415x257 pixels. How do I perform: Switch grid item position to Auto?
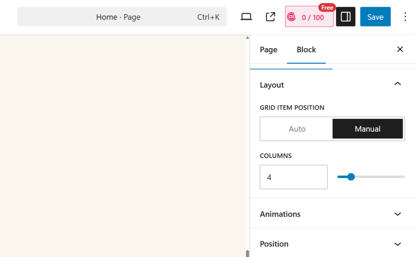point(297,129)
